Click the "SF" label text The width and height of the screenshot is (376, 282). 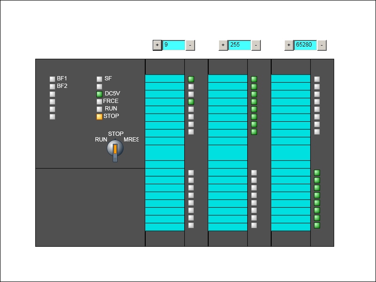[x=108, y=78]
